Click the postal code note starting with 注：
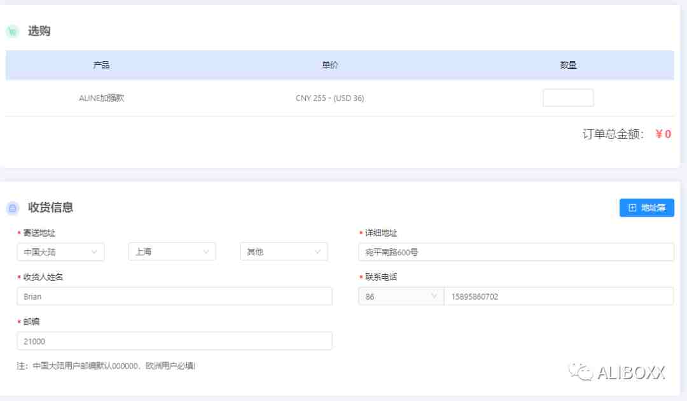Screen dimensions: 687x401 click(106, 365)
